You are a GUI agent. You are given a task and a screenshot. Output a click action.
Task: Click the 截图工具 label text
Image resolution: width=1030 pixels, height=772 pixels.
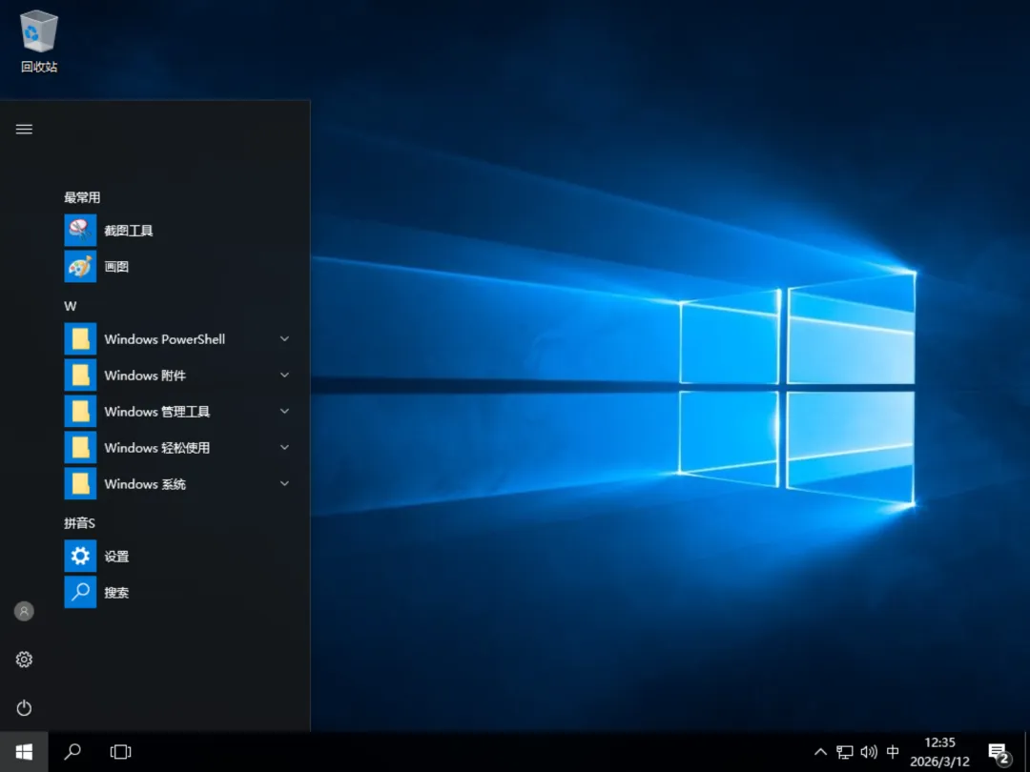[129, 231]
